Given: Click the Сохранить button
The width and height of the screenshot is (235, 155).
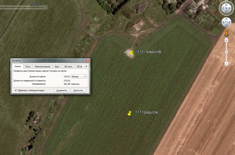Looking at the screenshot, I should 62,90.
